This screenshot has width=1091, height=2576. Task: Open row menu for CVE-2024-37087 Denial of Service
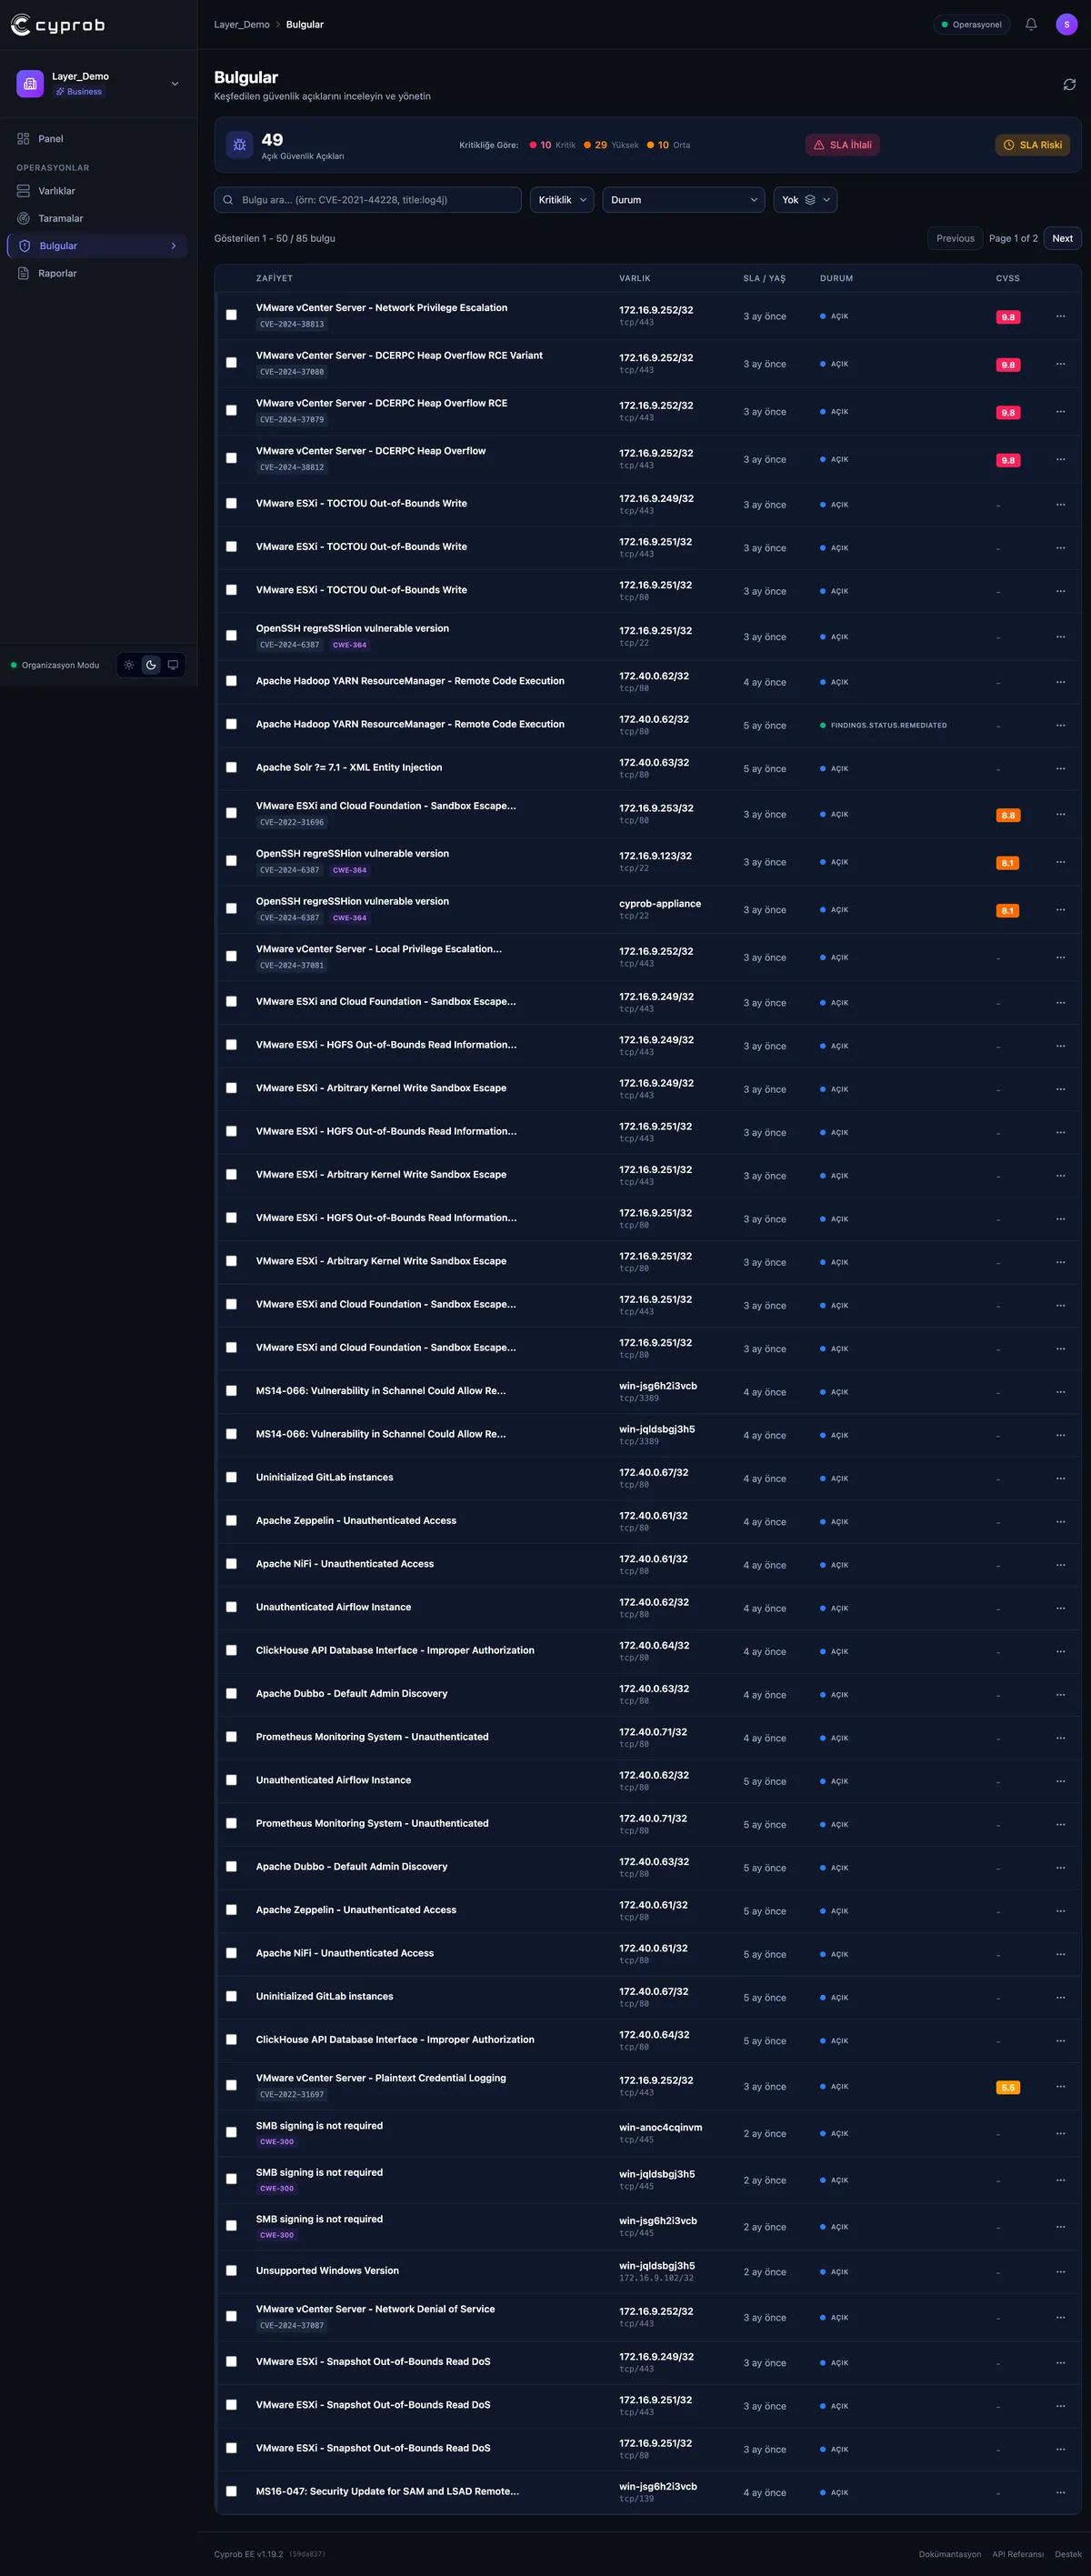(1060, 2317)
